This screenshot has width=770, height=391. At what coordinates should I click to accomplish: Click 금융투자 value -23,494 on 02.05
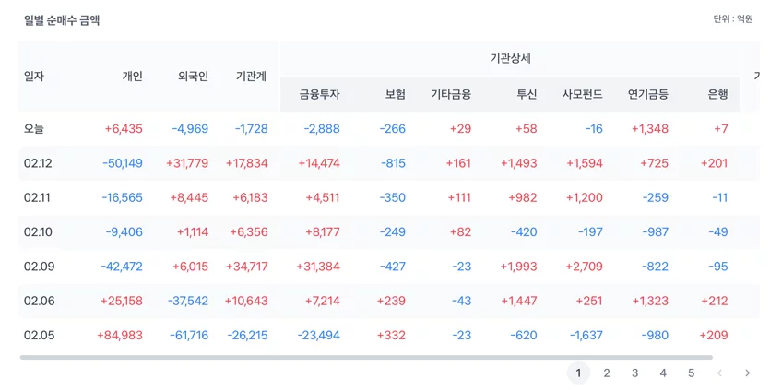click(319, 335)
